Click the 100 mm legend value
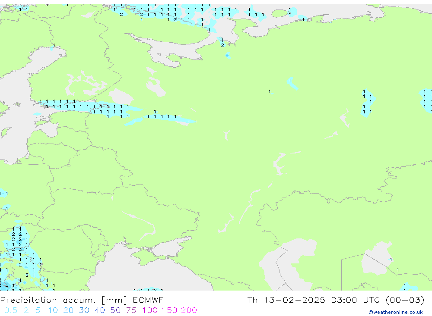This screenshot has width=432, height=316. [x=150, y=310]
